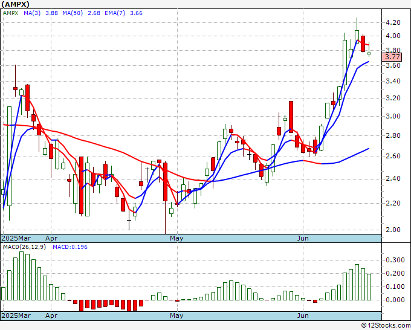The width and height of the screenshot is (411, 330).
Task: Click the MACD(26,12,9) indicator label
Action: [x=24, y=247]
